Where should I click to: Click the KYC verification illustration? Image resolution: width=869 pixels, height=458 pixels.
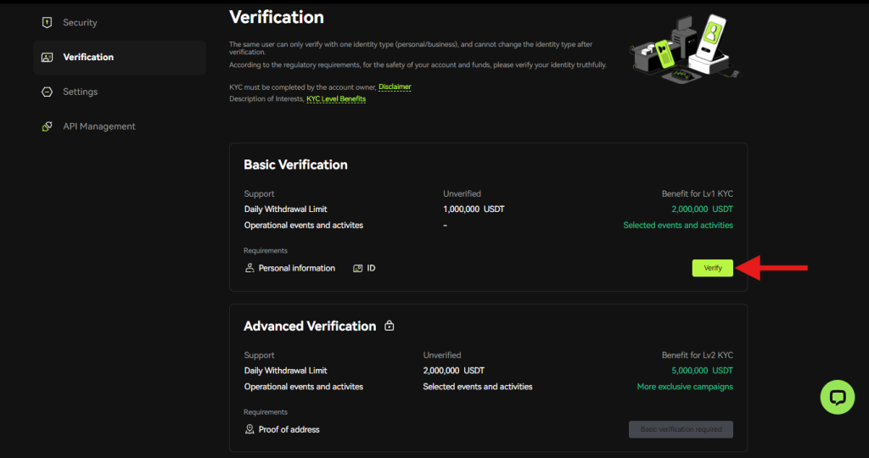pos(686,50)
